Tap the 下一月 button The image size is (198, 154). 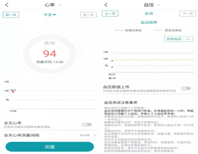[x=187, y=13]
